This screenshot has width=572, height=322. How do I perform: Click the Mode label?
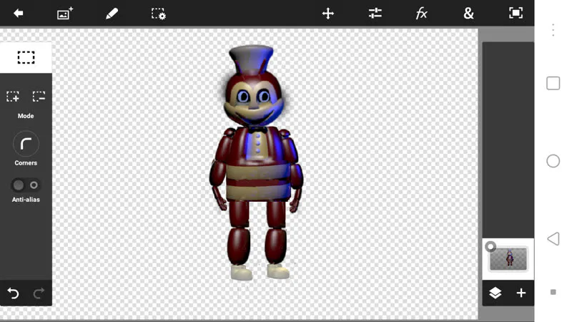pyautogui.click(x=26, y=116)
